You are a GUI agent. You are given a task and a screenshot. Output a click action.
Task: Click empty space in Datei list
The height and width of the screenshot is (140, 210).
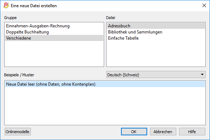pyautogui.click(x=156, y=54)
